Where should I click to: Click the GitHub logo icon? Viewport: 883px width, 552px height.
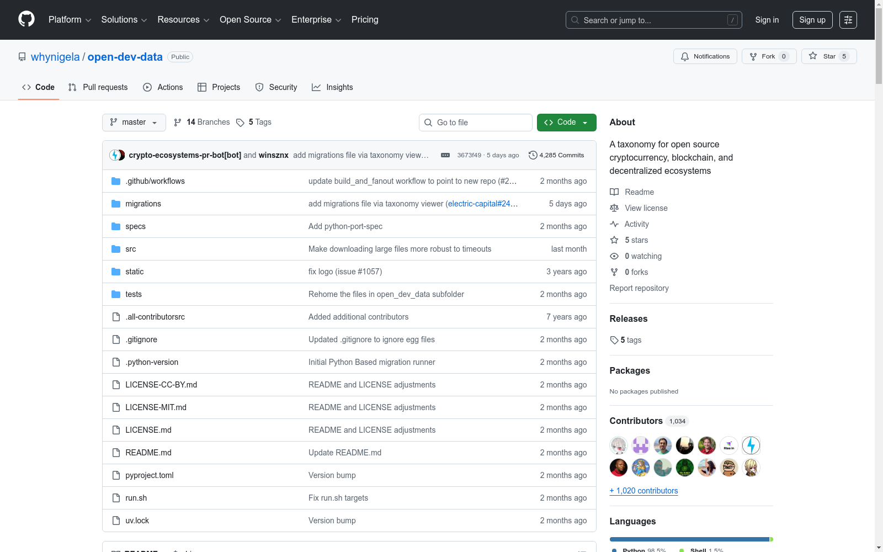click(26, 19)
